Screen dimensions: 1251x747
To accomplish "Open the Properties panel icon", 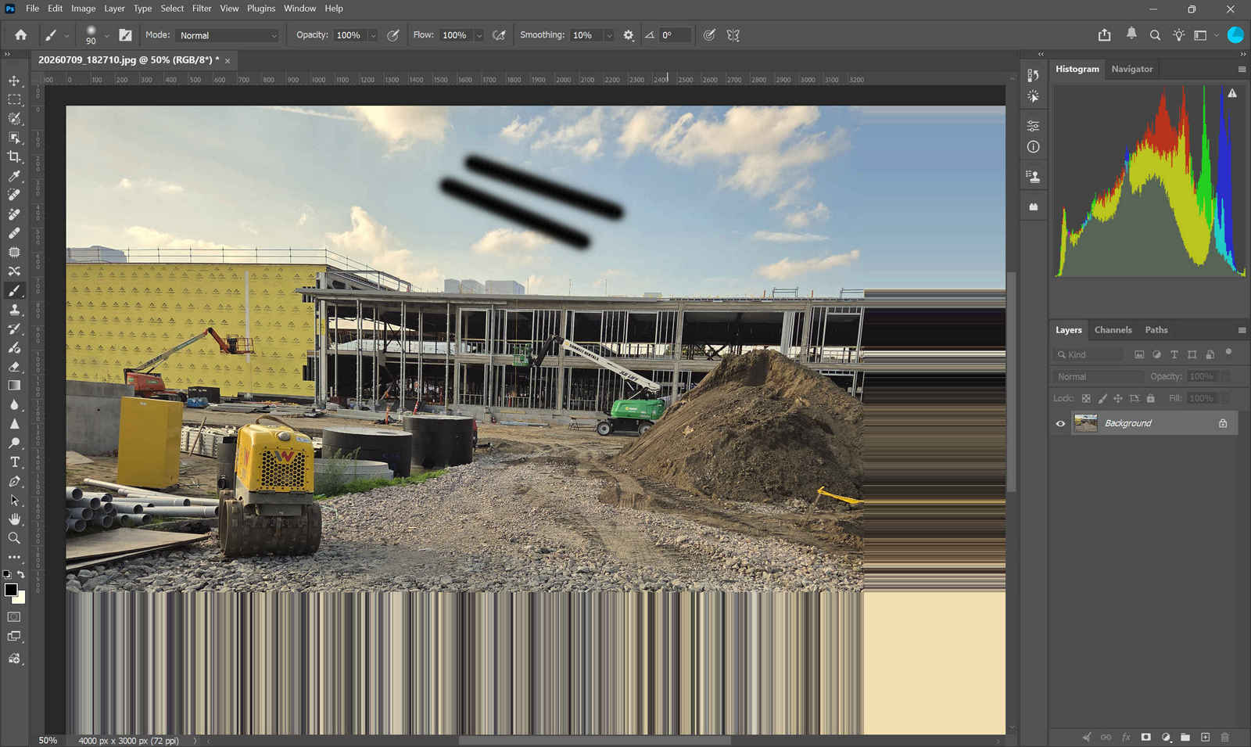I will point(1033,125).
